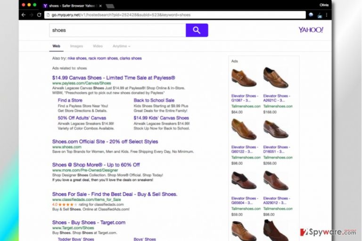Click Elevator Shoes G1087 product image
This screenshot has width=362, height=241.
tap(244, 78)
